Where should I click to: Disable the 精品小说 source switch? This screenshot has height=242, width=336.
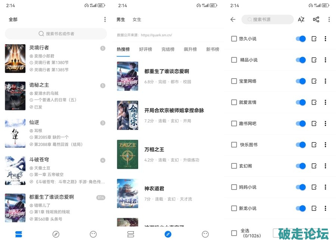pyautogui.click(x=301, y=60)
